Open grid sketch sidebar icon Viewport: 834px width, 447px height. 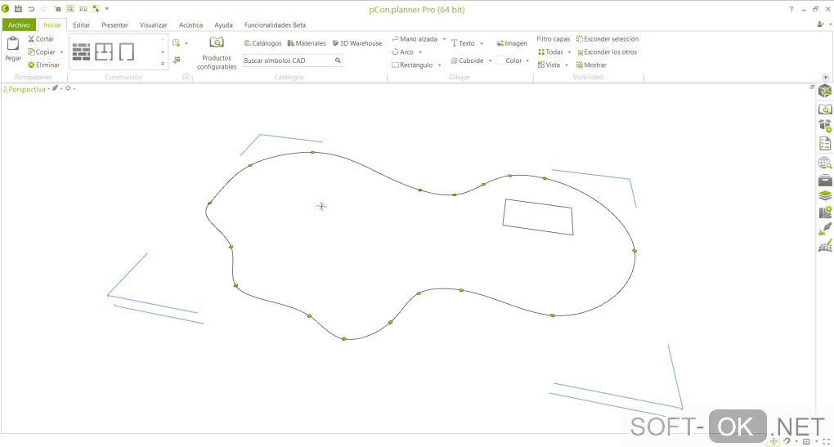click(825, 245)
